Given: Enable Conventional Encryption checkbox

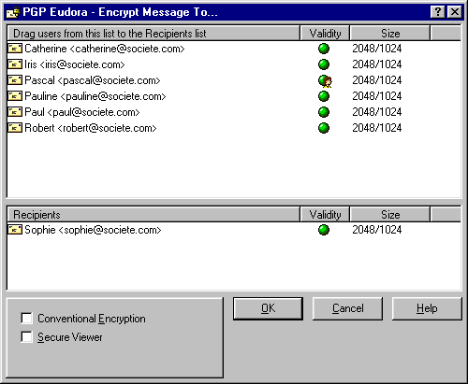Looking at the screenshot, I should tap(26, 319).
